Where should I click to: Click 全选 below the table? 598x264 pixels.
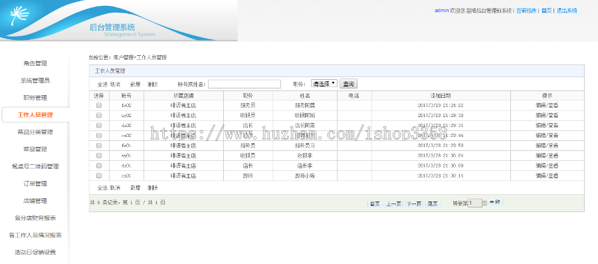(102, 188)
